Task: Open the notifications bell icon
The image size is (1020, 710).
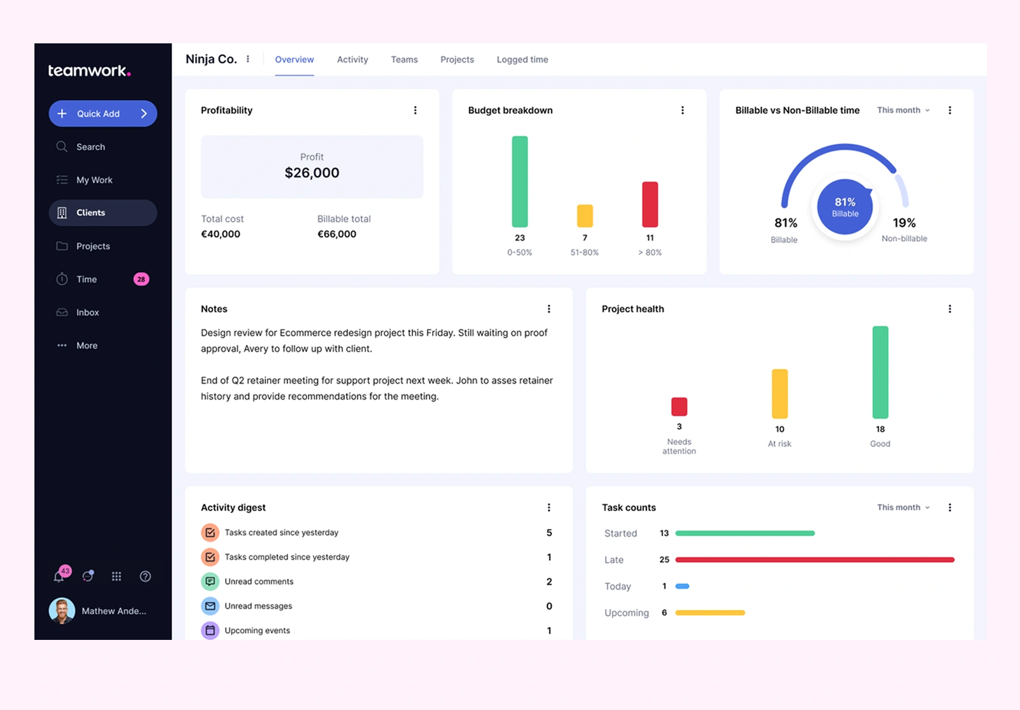Action: (x=59, y=577)
